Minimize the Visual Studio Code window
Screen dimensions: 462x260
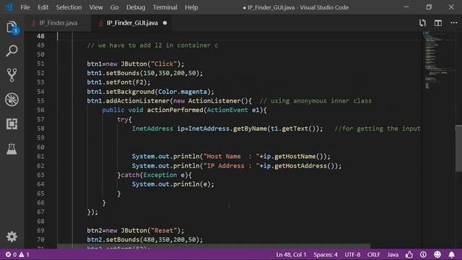point(406,7)
